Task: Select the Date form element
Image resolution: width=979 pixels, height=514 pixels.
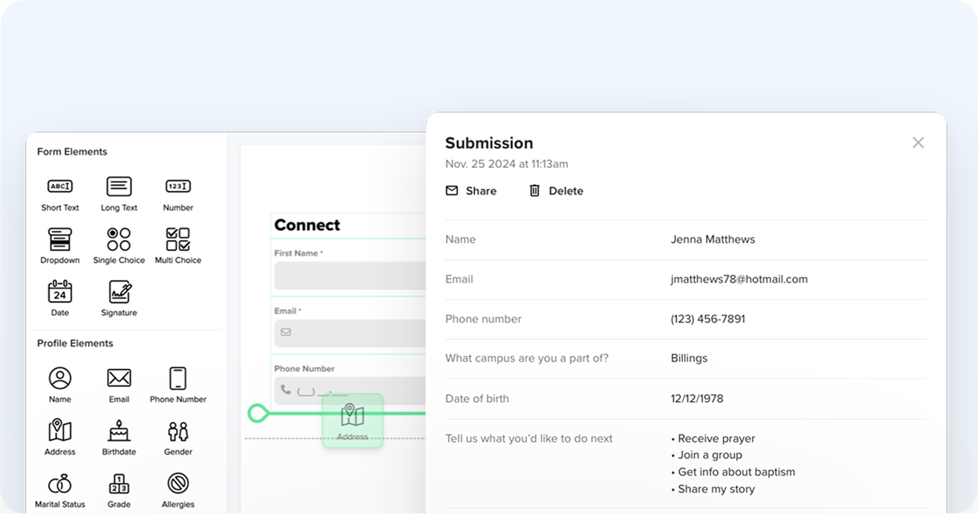Action: point(60,299)
